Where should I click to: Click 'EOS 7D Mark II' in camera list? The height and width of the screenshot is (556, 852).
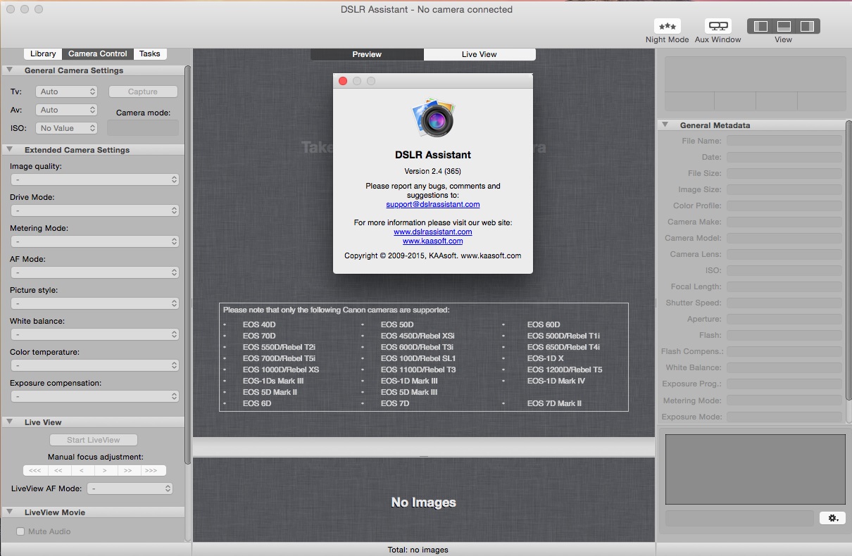pyautogui.click(x=554, y=403)
